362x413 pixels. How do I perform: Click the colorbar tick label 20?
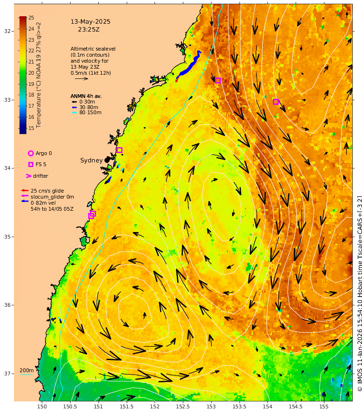32,73
